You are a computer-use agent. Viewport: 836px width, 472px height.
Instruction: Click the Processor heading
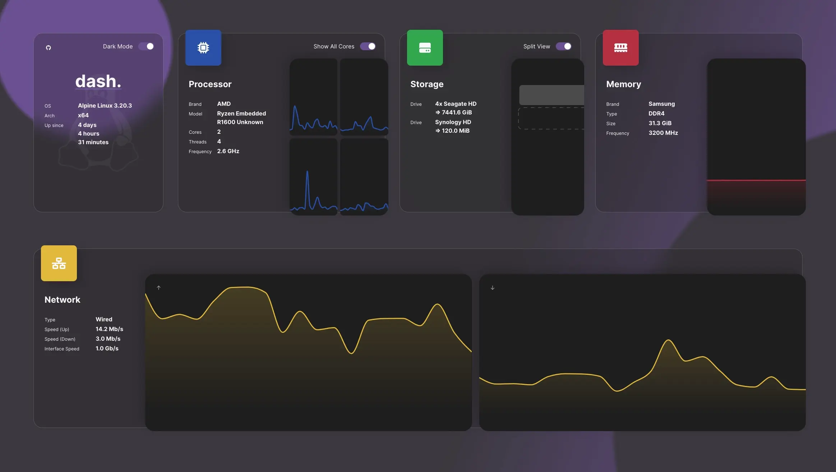click(210, 84)
